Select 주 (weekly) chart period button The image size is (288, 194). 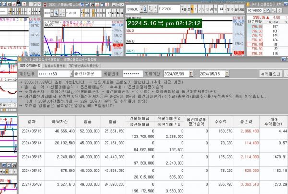click(232, 9)
